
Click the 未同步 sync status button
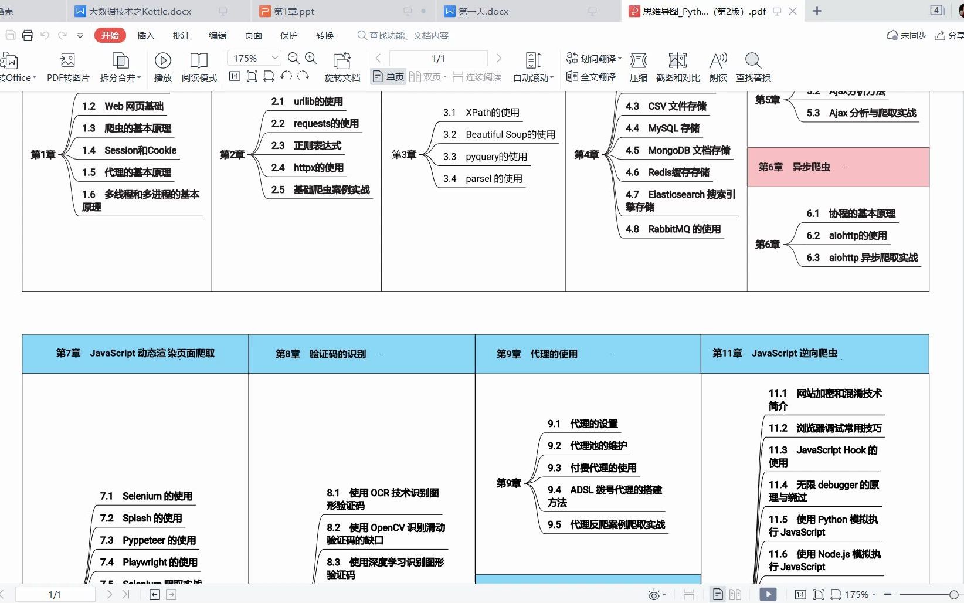(905, 35)
